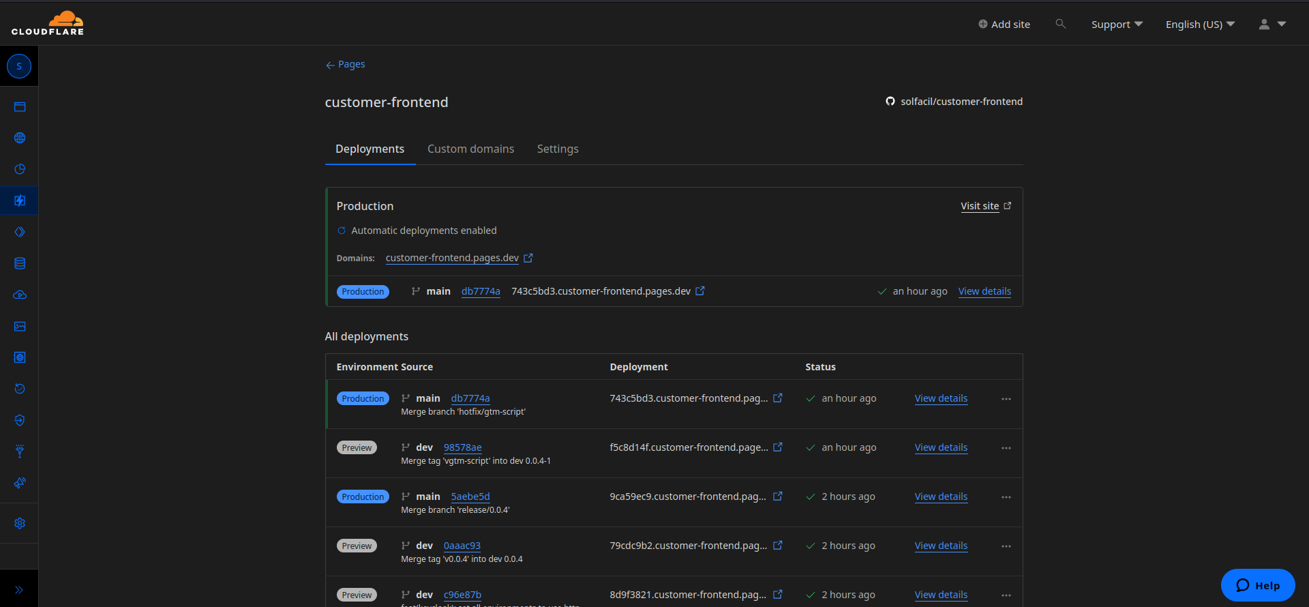Open the pie chart analytics sidebar icon
This screenshot has height=607, width=1309.
click(x=20, y=169)
